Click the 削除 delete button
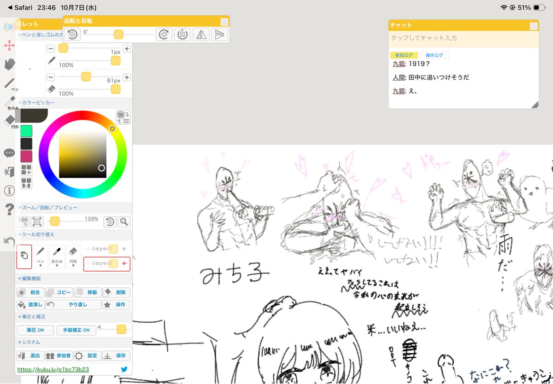Screen dimensions: 553x384 [x=116, y=292]
